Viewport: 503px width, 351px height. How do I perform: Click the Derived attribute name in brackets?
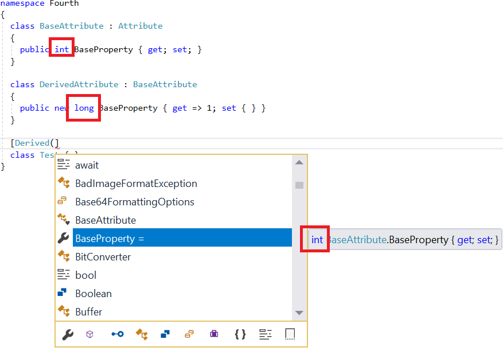point(32,143)
